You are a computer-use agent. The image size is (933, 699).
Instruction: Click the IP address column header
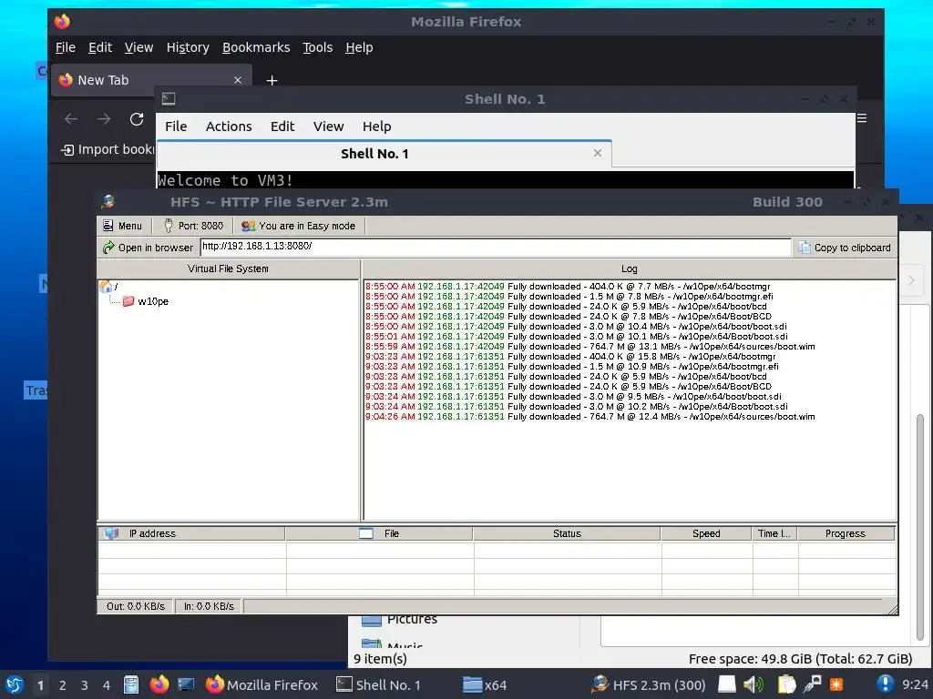191,533
